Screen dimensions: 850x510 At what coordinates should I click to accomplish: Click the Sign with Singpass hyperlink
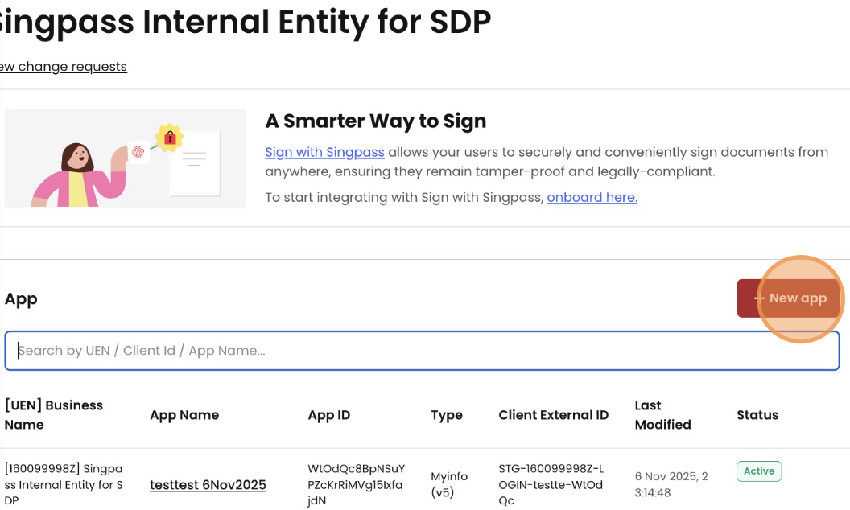click(324, 151)
